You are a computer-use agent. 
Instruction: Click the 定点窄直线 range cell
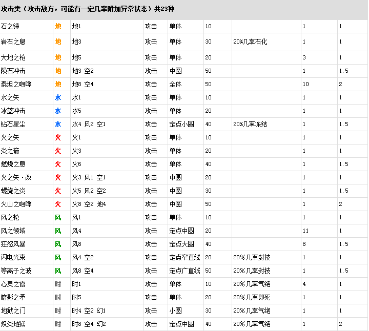[184, 257]
